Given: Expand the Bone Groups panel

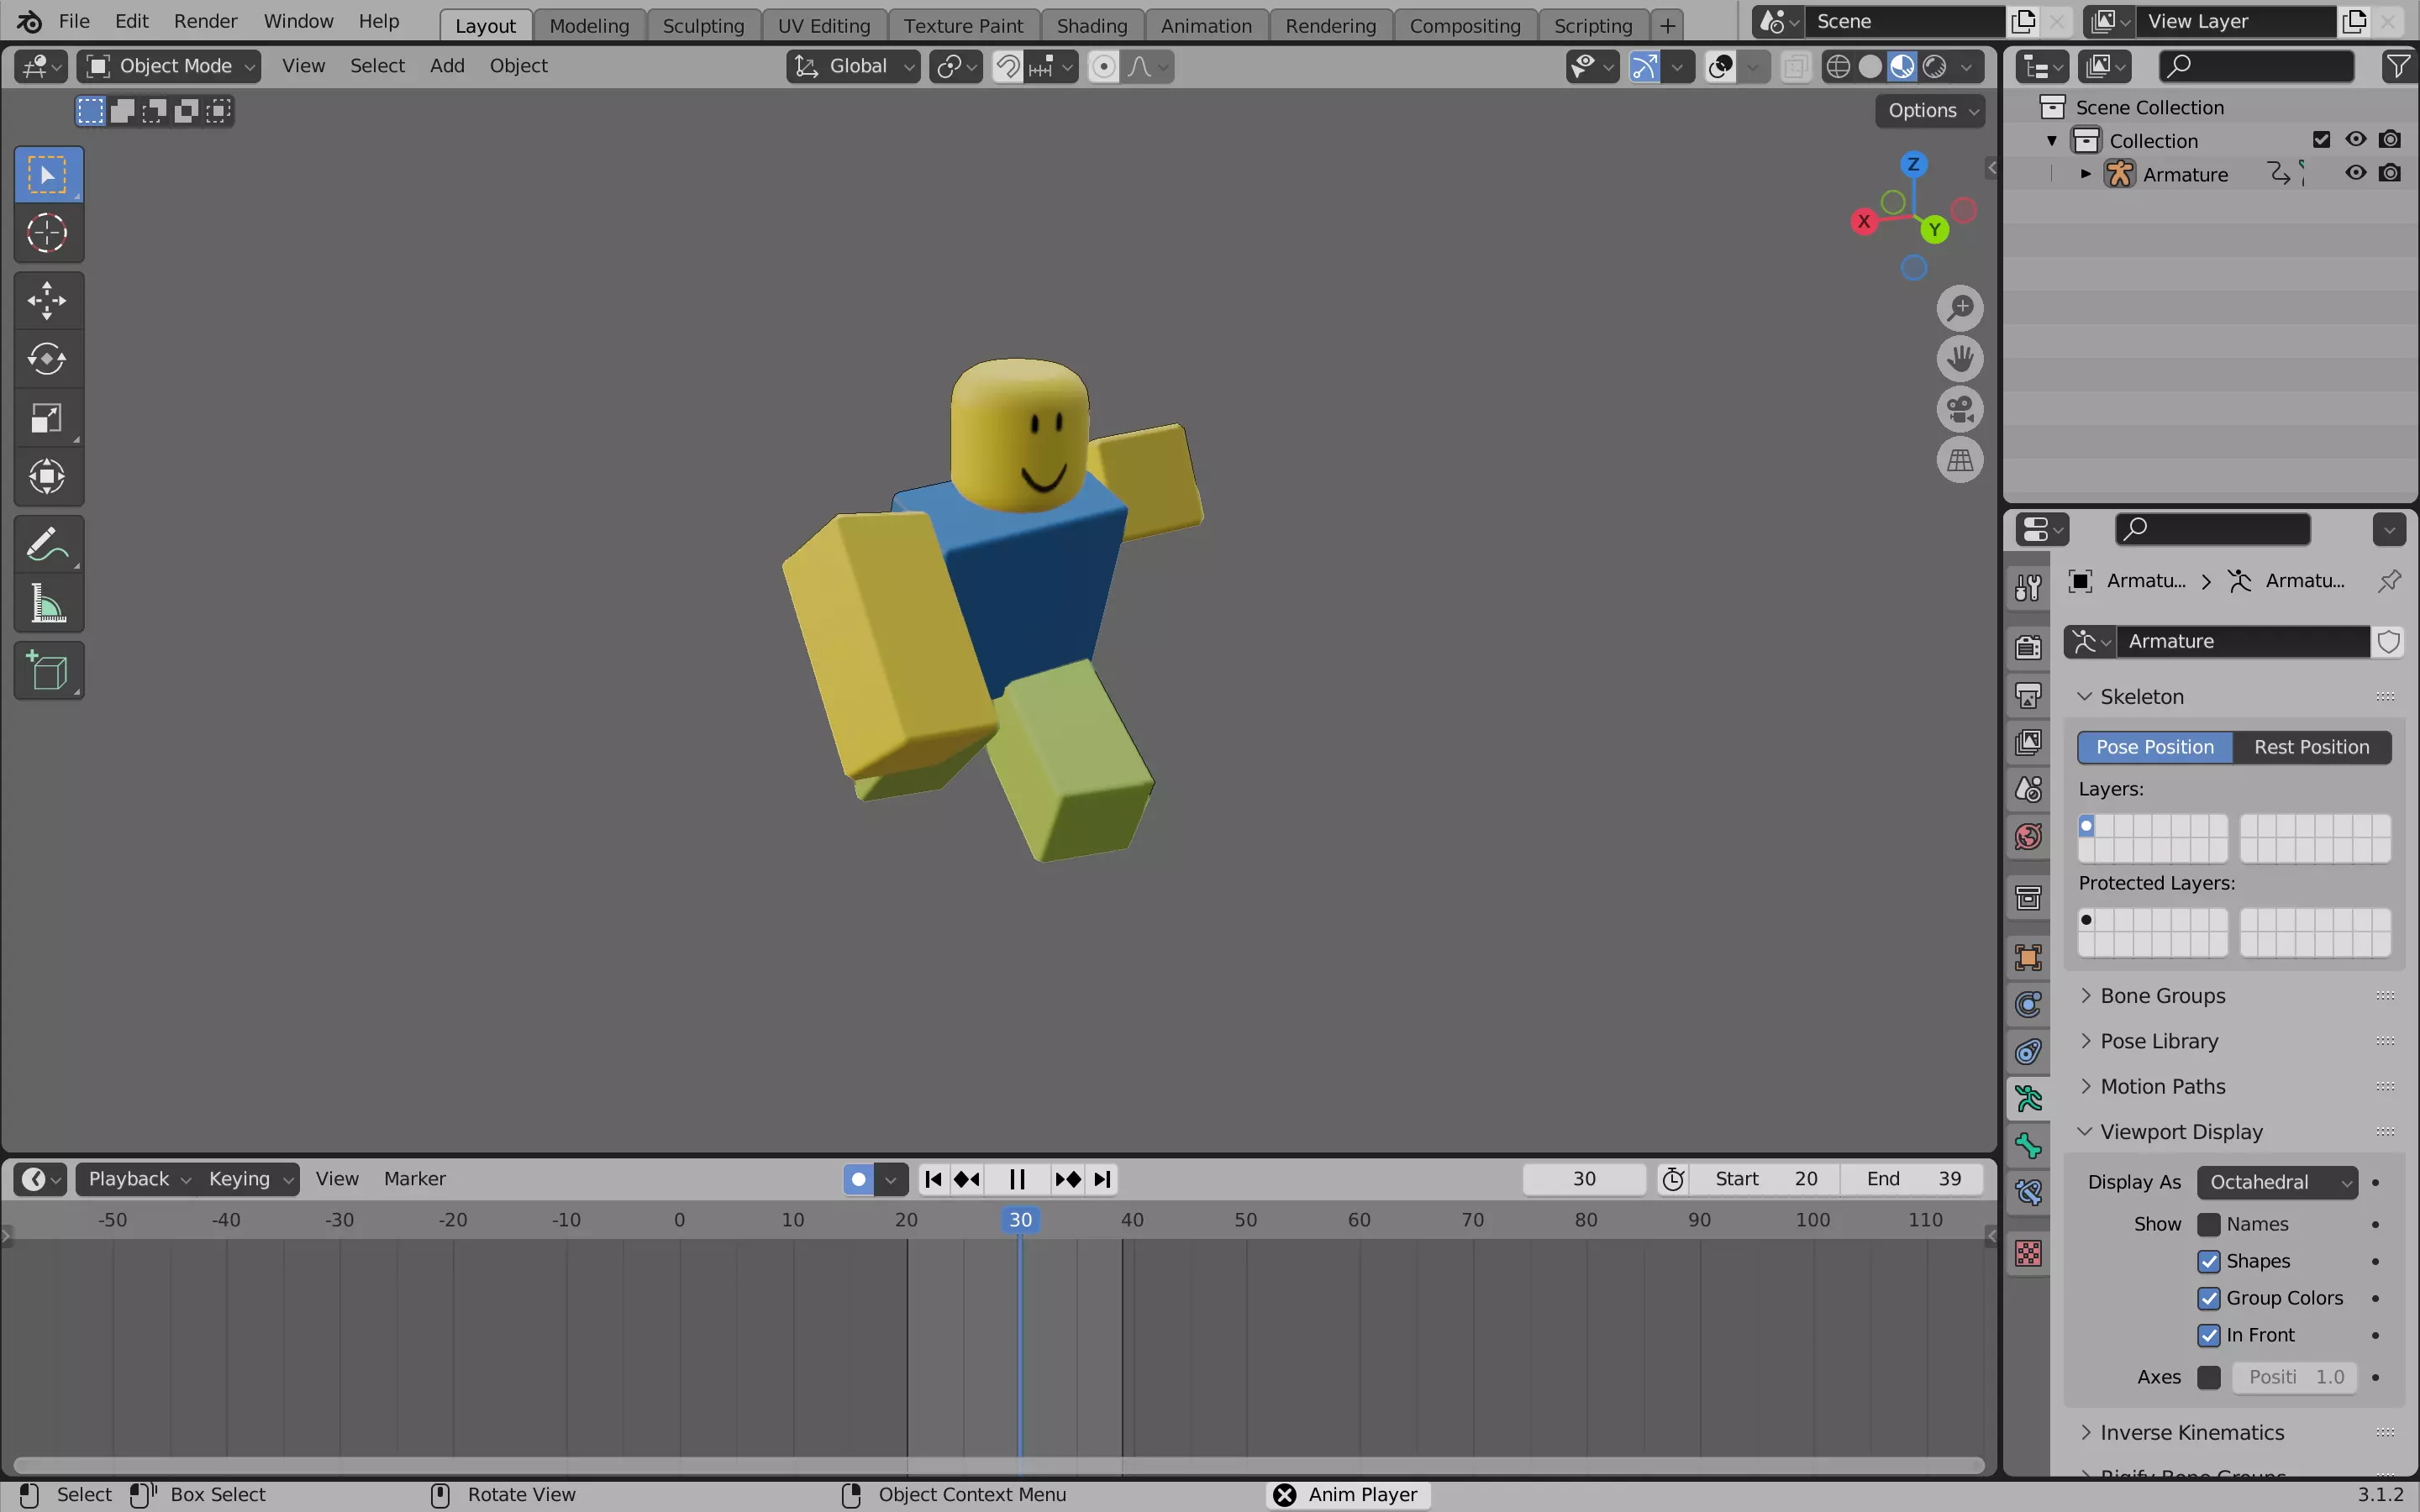Looking at the screenshot, I should pos(2162,996).
